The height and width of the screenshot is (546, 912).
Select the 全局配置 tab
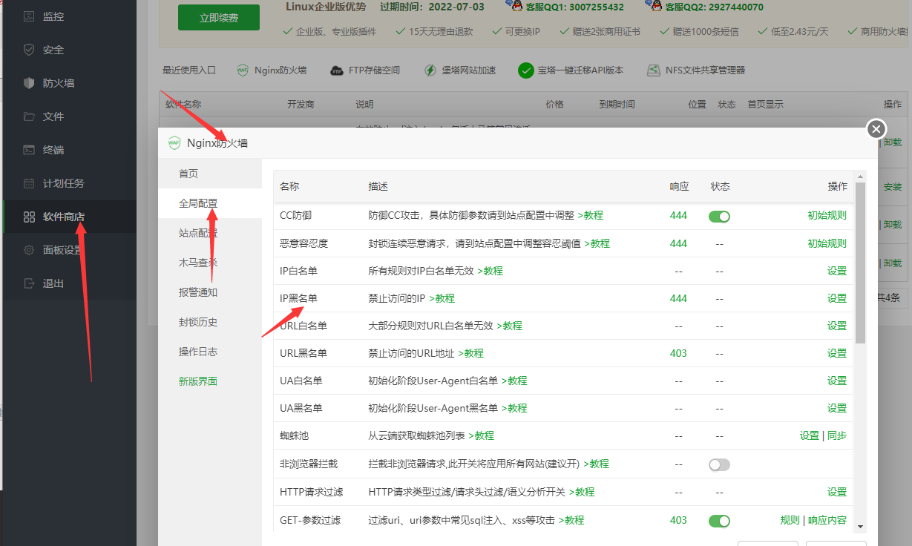click(x=210, y=203)
